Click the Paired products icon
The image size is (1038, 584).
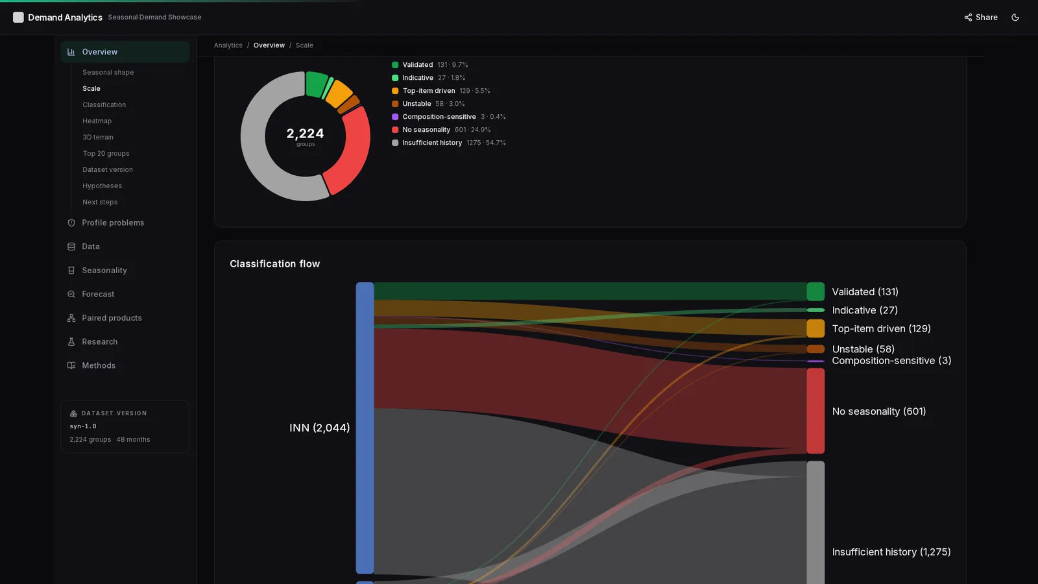(x=71, y=318)
